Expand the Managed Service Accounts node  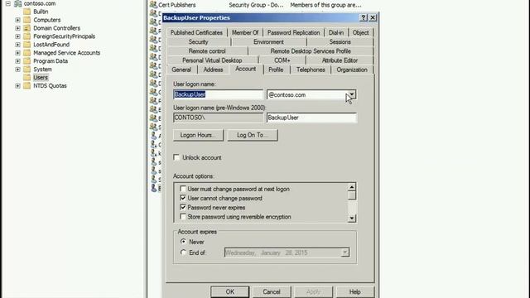(18, 53)
